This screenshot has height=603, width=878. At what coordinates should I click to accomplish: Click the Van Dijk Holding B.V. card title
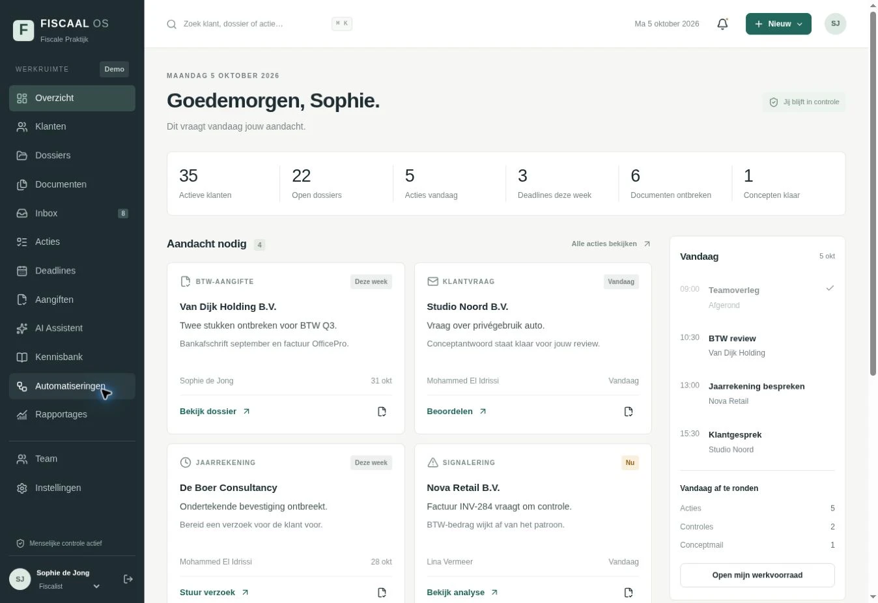(228, 307)
